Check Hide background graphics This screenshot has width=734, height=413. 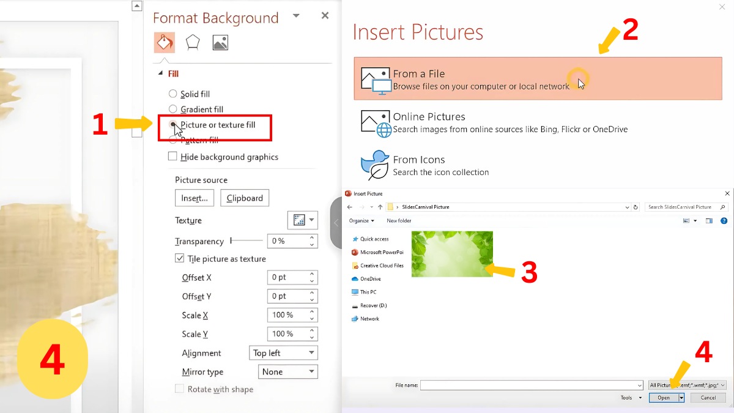pyautogui.click(x=172, y=157)
